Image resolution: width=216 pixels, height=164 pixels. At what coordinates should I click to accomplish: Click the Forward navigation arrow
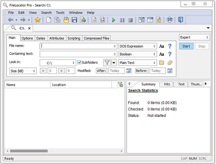point(23,20)
